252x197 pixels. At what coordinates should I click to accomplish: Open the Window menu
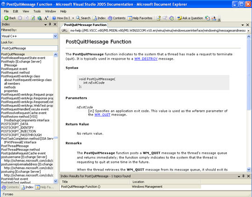(x=50, y=11)
